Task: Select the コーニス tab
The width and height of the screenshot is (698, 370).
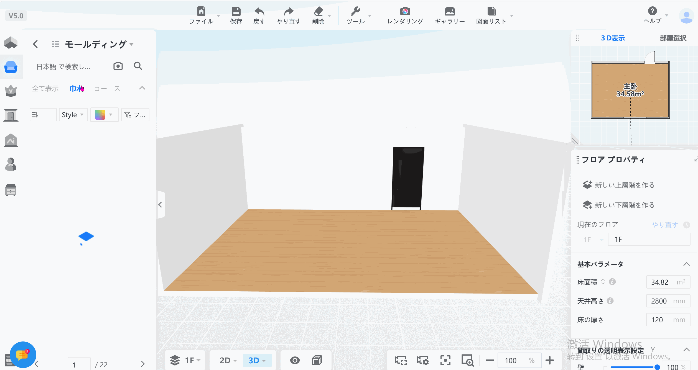Action: [107, 89]
